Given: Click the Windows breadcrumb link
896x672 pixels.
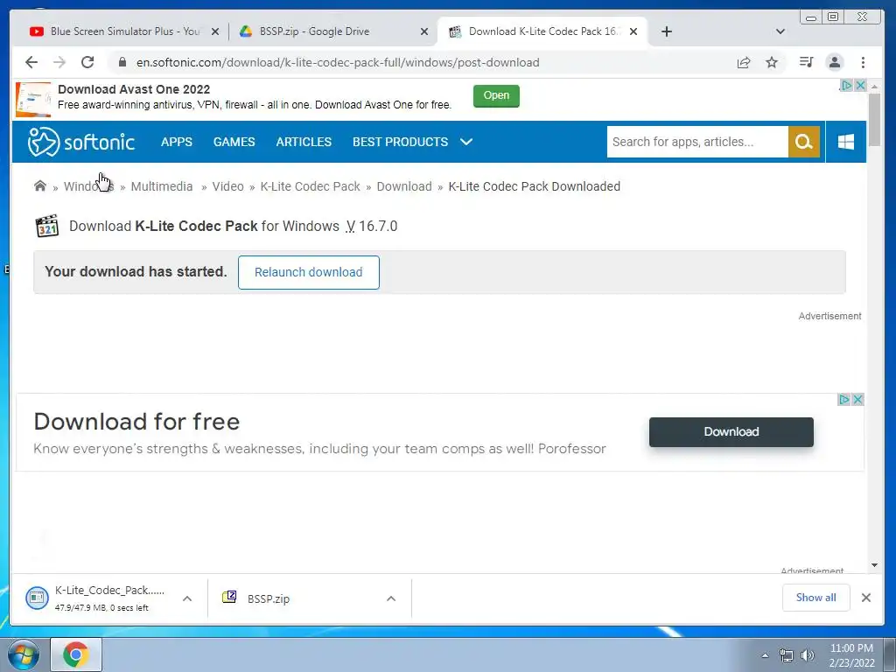Looking at the screenshot, I should click(x=88, y=186).
